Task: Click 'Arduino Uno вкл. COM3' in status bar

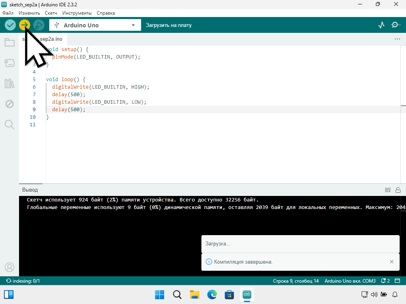Action: (350, 281)
